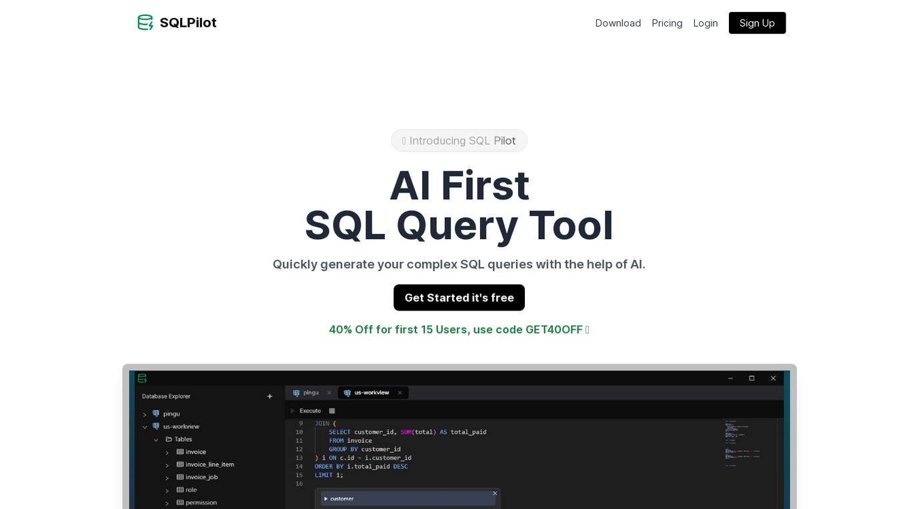Click the role table icon
Viewport: 907px width, 509px height.
tap(180, 490)
